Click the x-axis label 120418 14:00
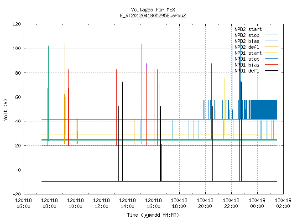The width and height of the screenshot is (292, 219). (128, 203)
